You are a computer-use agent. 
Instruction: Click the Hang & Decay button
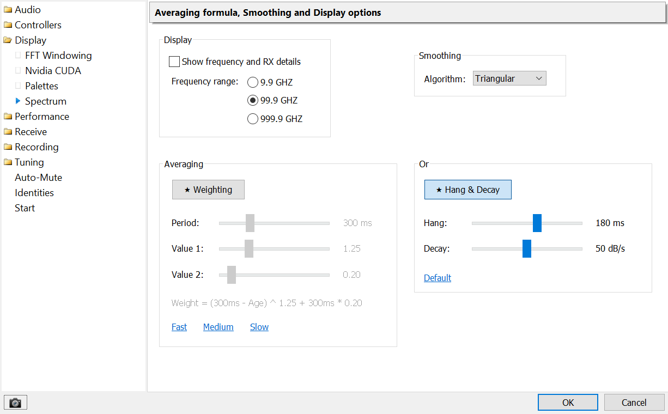pyautogui.click(x=468, y=190)
